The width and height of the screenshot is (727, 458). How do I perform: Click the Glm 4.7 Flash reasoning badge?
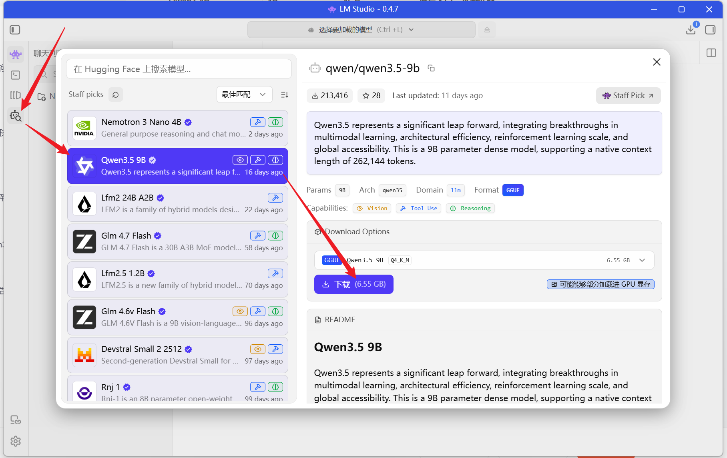(x=275, y=236)
